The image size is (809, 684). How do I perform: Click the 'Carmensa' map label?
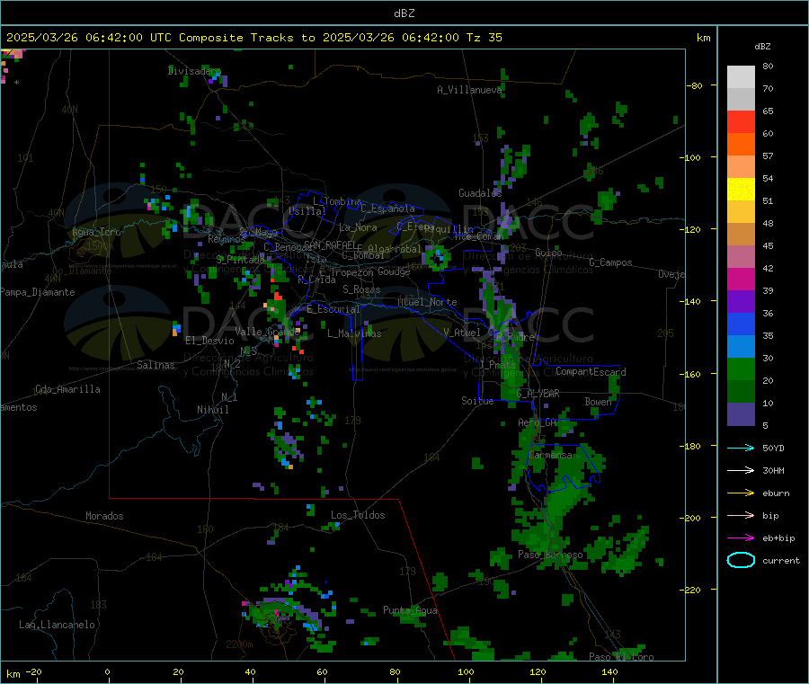click(550, 455)
